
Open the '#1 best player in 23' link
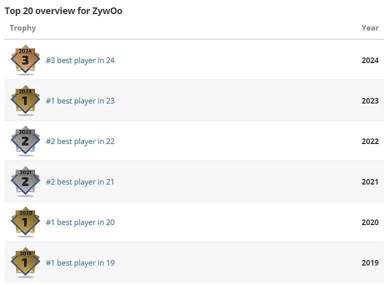click(80, 101)
